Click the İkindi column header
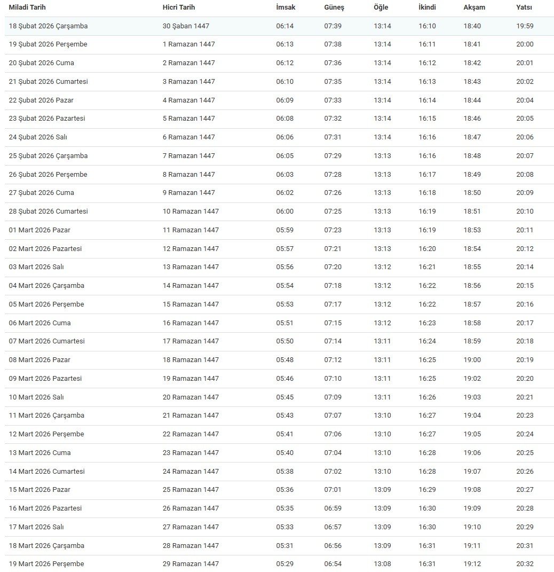 pos(429,7)
